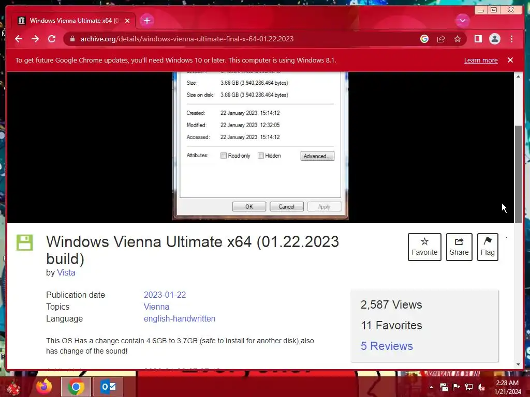Open the Vienna topic link

156,307
